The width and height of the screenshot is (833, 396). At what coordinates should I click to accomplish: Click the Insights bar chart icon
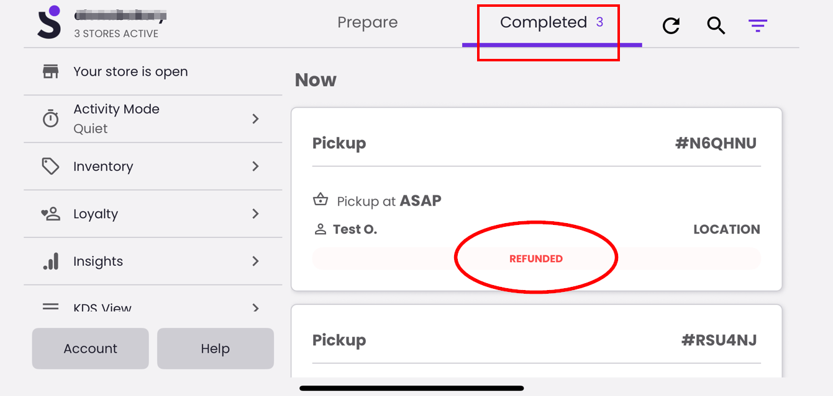coord(50,262)
